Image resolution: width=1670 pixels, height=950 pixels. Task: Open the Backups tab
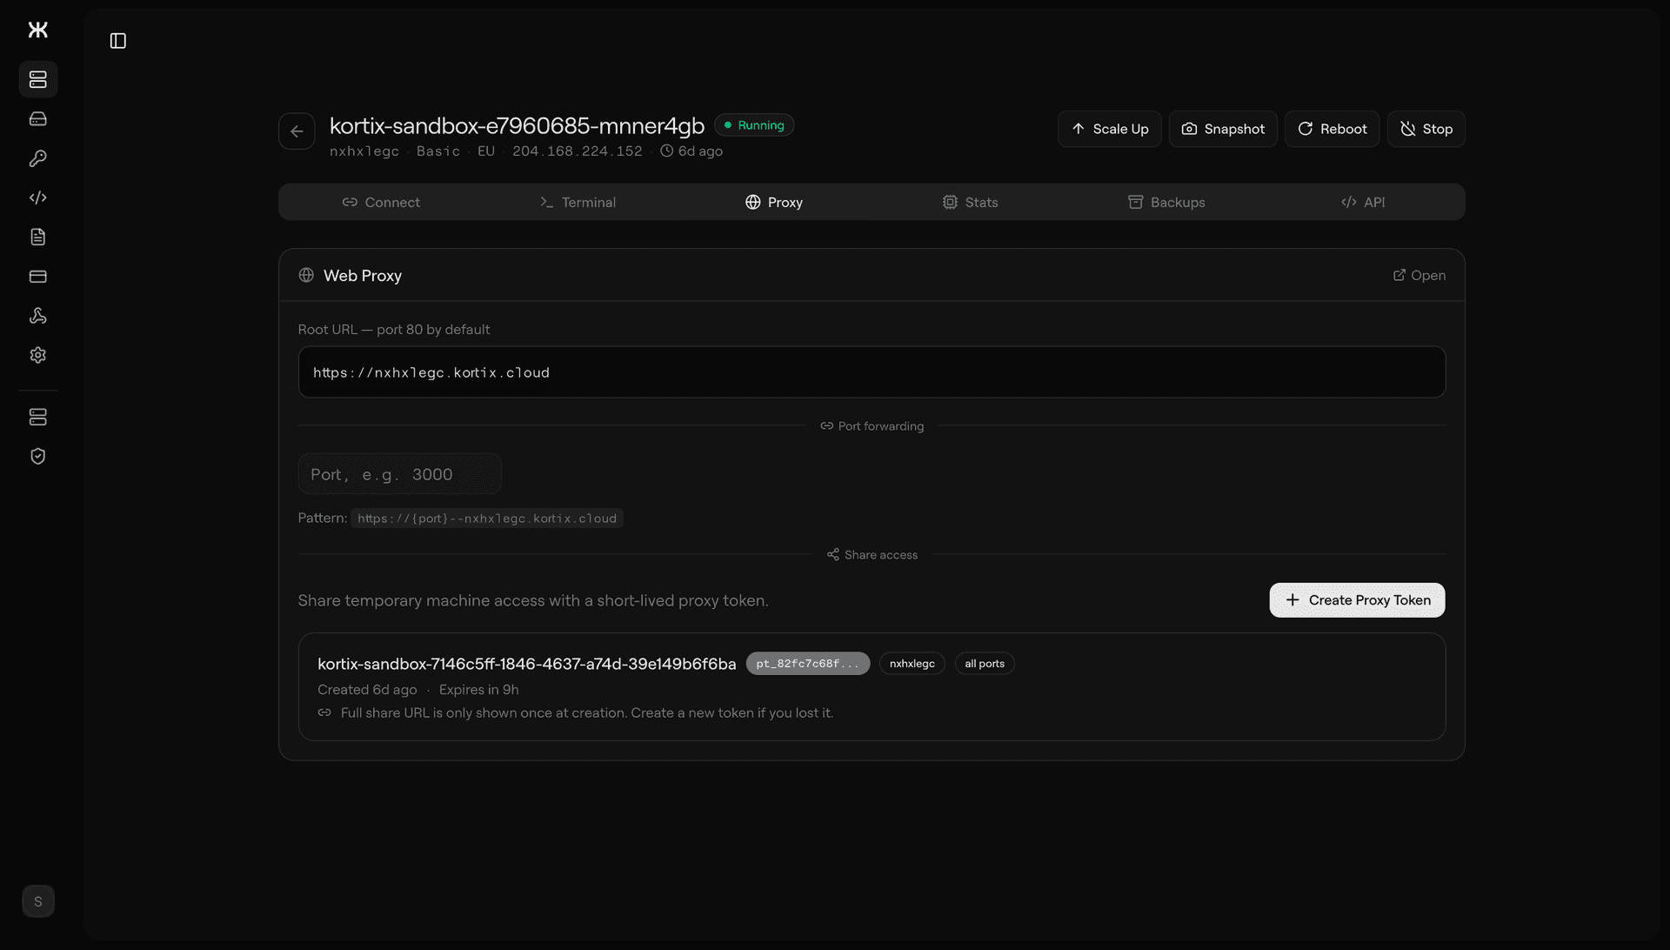coord(1166,202)
